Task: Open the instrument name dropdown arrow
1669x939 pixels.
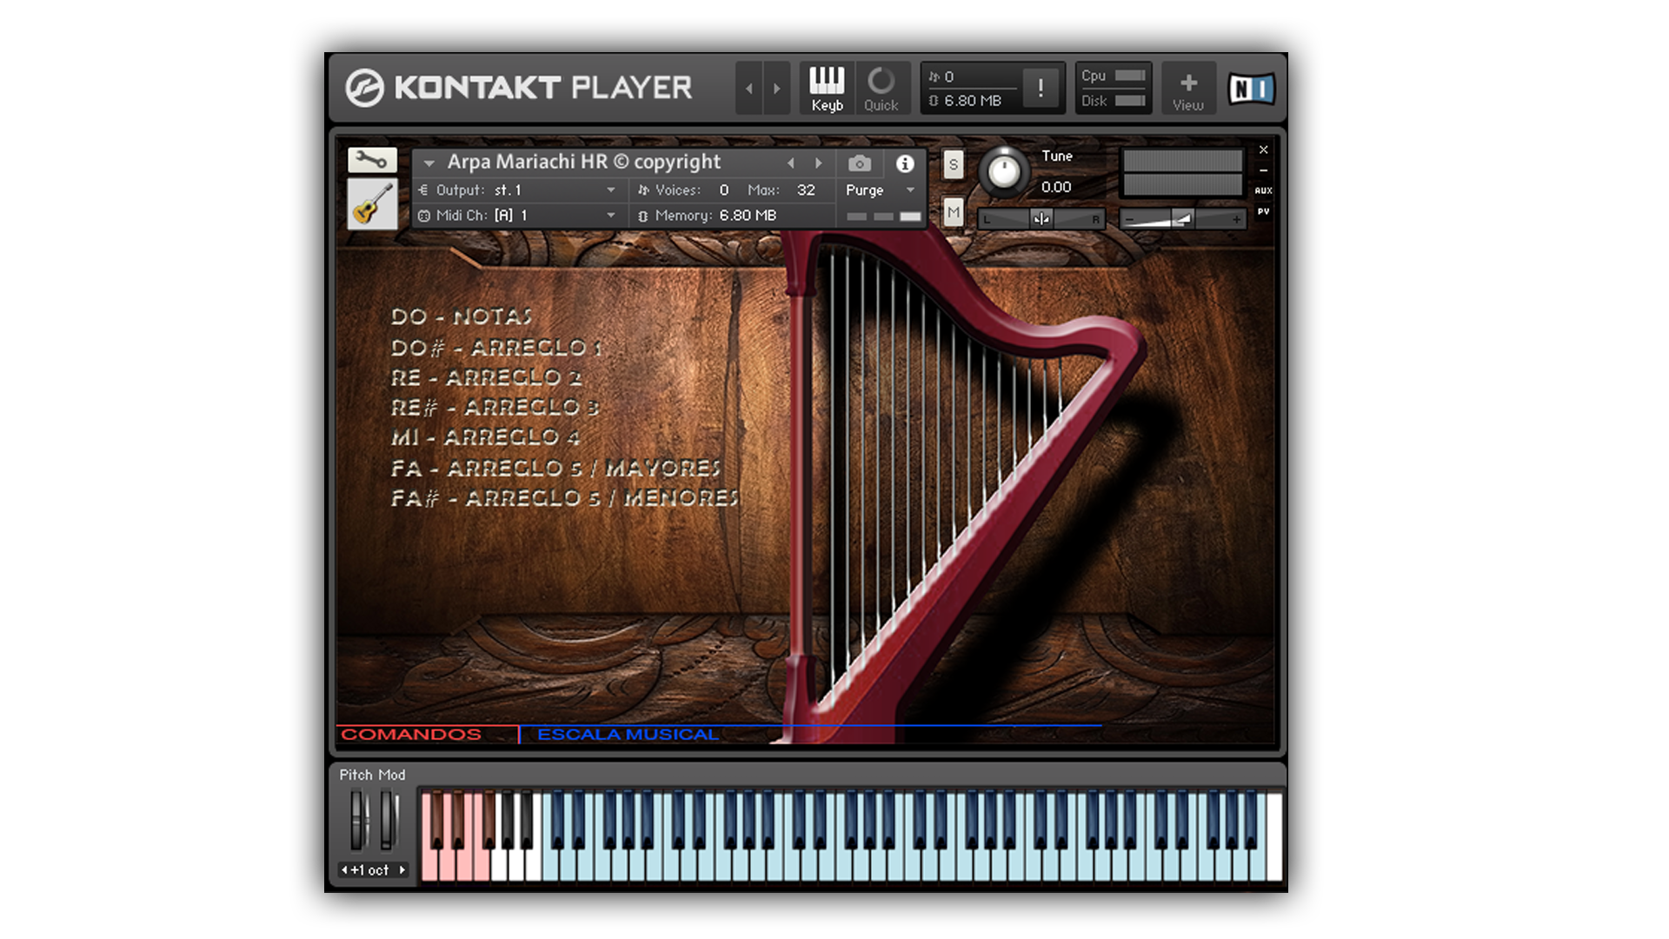Action: [429, 163]
